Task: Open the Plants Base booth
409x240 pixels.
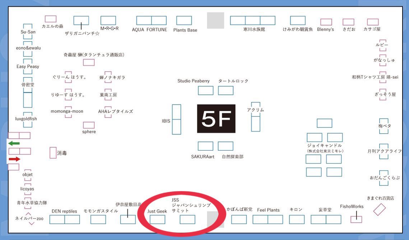Action: 184,20
